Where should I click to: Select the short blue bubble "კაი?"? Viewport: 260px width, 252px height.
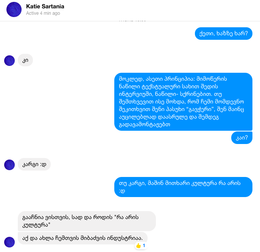[x=242, y=138]
